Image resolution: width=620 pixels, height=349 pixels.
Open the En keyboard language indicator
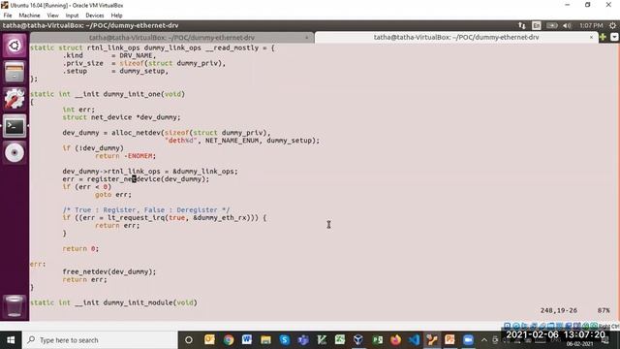[536, 25]
